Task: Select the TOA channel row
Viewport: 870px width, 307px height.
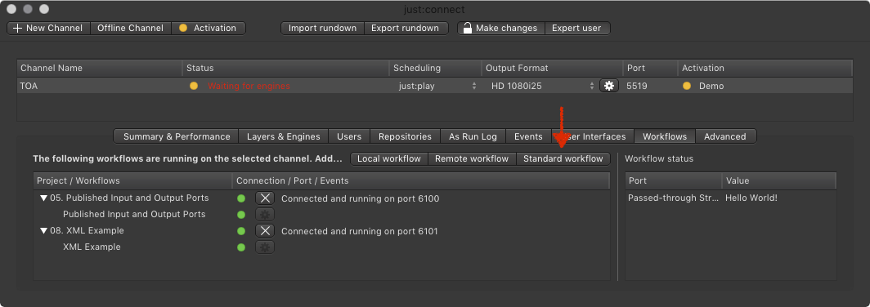Action: coord(434,86)
